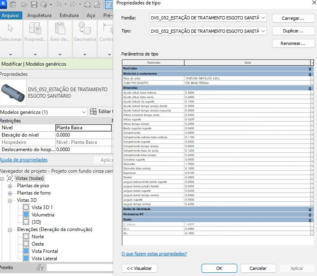Click the treatment station preview thumbnail
The width and height of the screenshot is (317, 276).
[13, 92]
